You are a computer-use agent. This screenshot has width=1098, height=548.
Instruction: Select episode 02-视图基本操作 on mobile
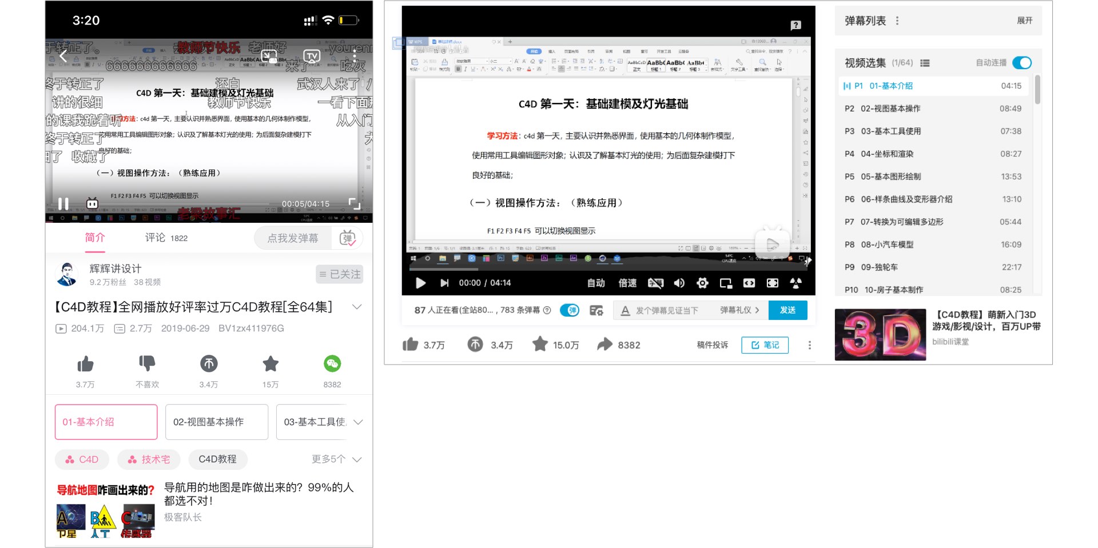[217, 422]
